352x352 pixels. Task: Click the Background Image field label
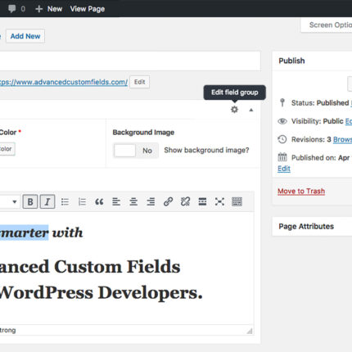143,133
